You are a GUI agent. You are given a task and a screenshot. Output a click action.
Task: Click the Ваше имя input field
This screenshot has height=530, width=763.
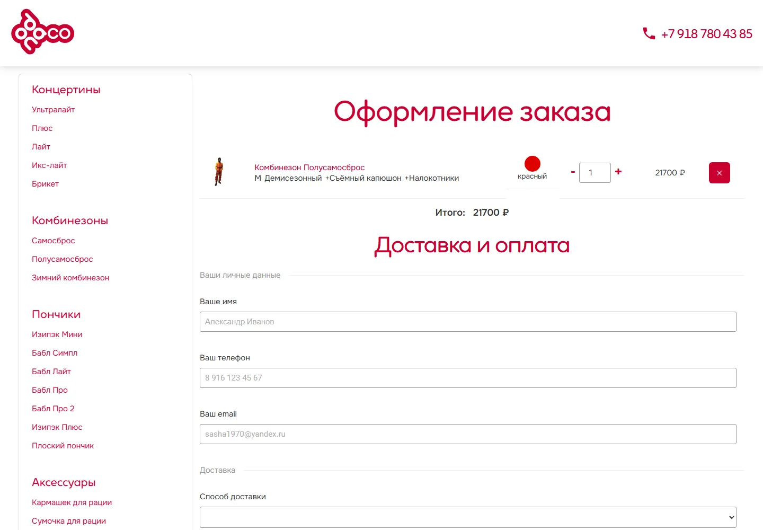468,322
